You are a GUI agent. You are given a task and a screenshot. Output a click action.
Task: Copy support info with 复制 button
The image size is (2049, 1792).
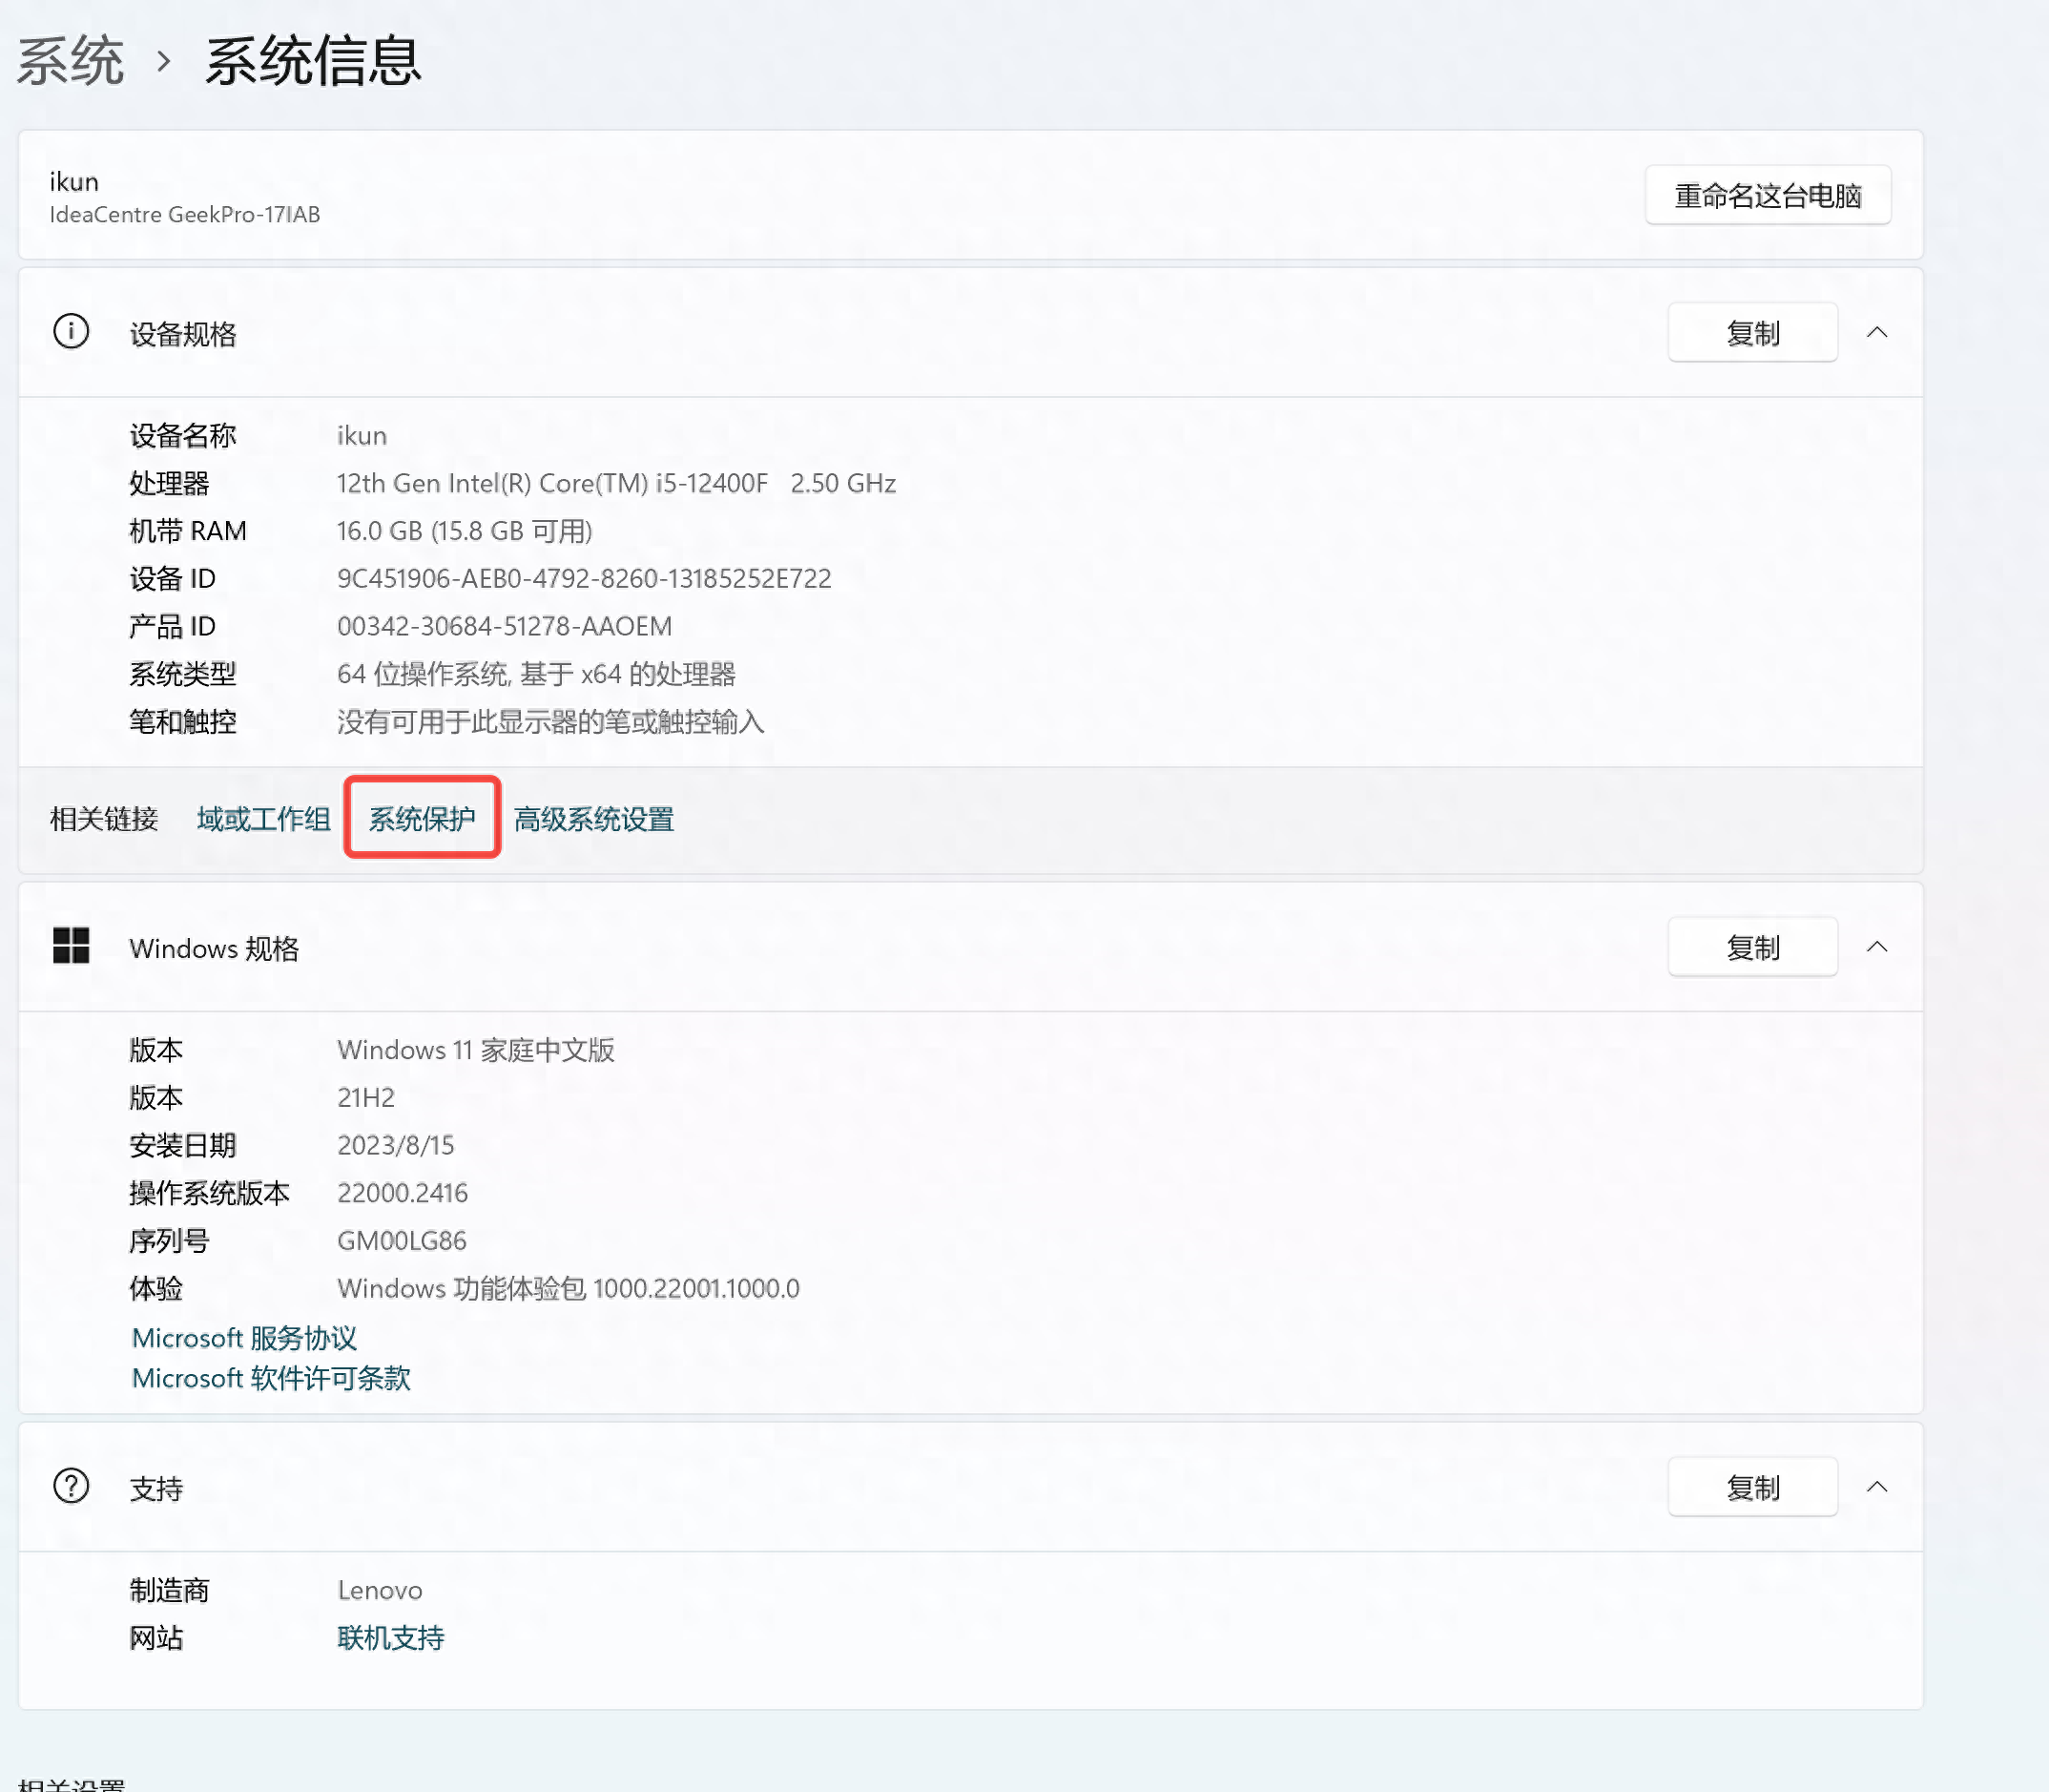tap(1752, 1486)
